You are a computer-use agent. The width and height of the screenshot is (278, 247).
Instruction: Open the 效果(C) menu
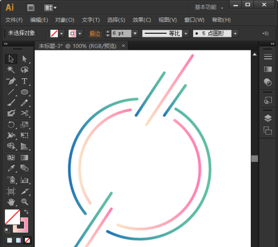pyautogui.click(x=142, y=20)
